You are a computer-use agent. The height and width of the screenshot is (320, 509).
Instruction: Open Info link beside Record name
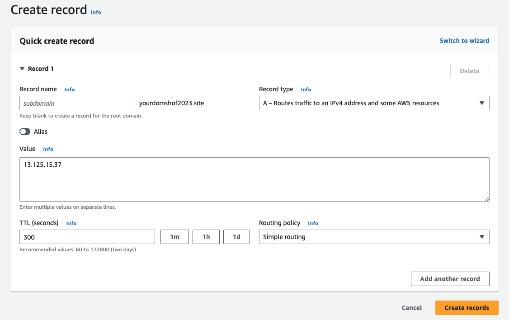(70, 89)
